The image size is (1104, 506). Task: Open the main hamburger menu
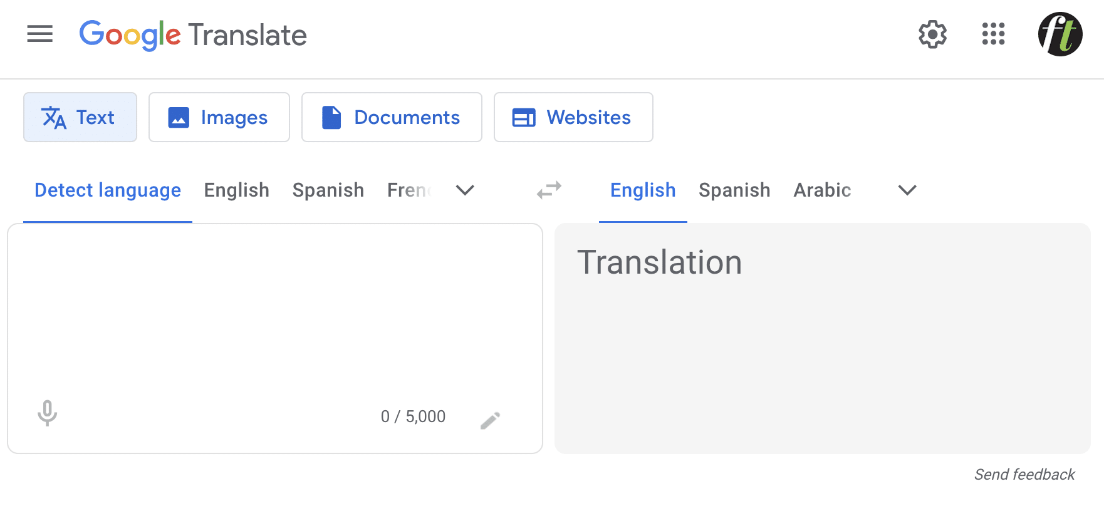pyautogui.click(x=39, y=34)
